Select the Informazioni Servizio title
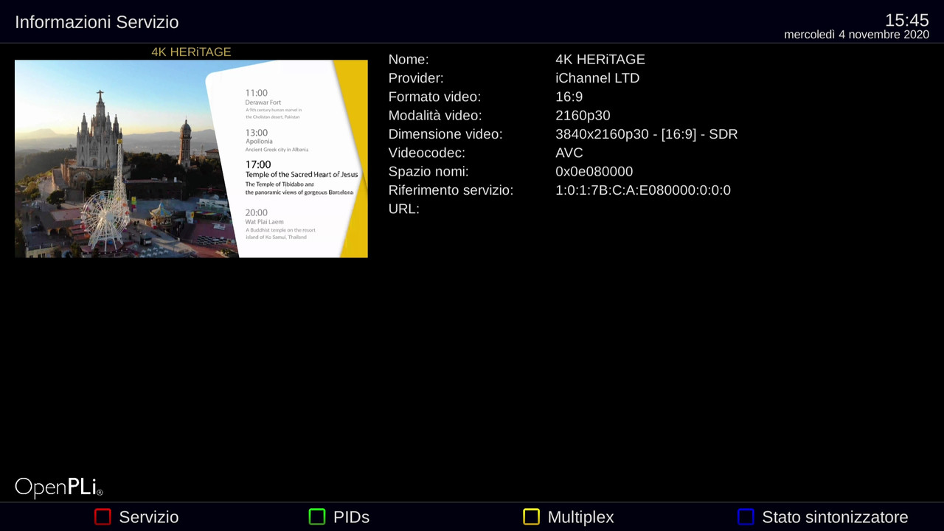Screen dimensions: 944x531 [x=97, y=22]
